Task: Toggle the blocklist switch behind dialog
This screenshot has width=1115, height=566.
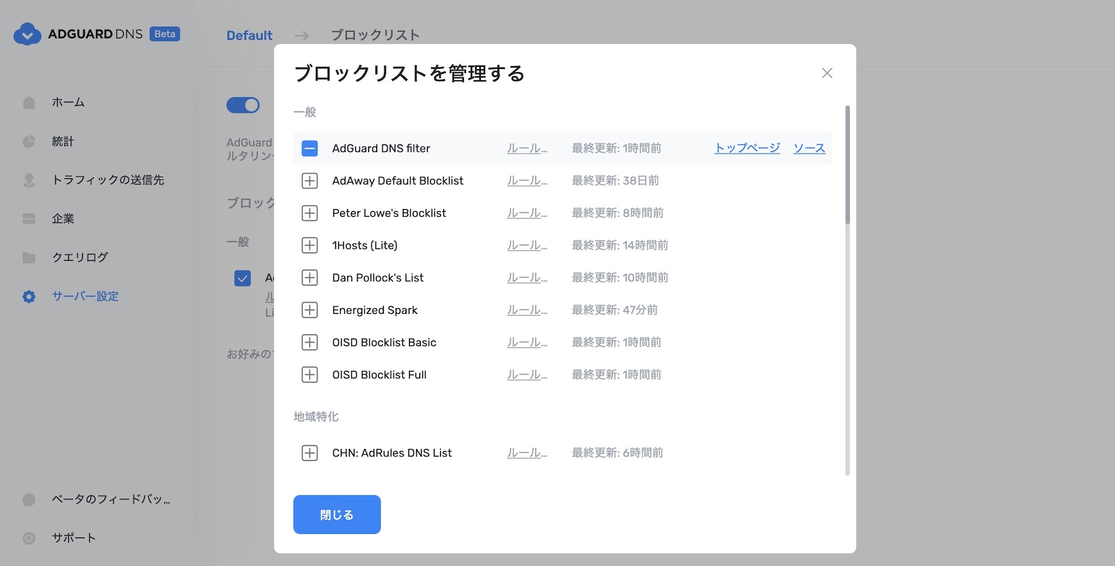Action: 243,105
